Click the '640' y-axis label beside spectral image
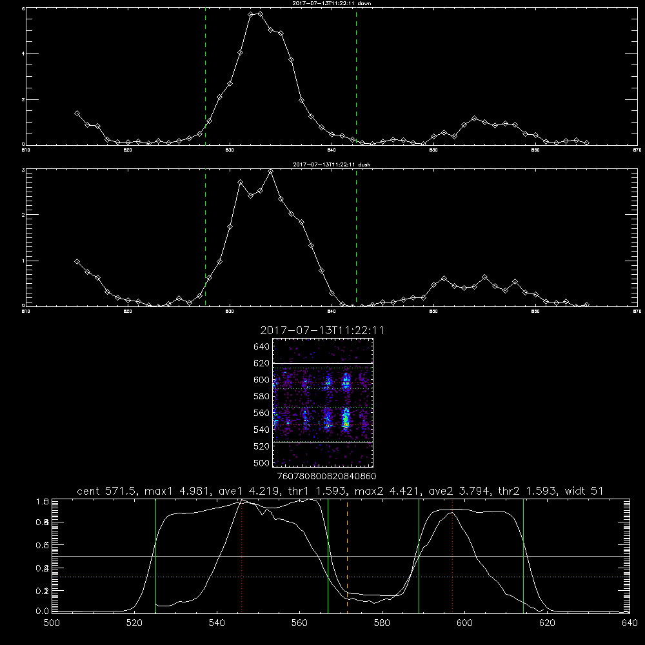This screenshot has height=645, width=645. click(262, 347)
